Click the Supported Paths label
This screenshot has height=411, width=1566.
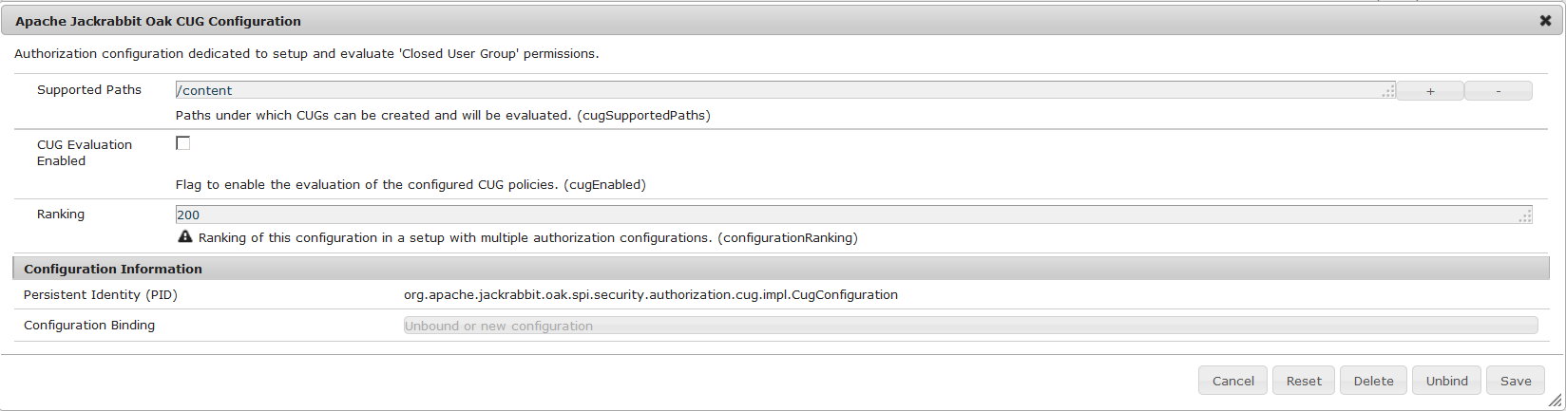click(89, 90)
